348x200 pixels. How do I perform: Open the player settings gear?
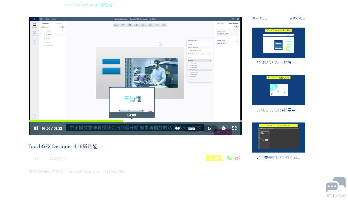tap(224, 128)
